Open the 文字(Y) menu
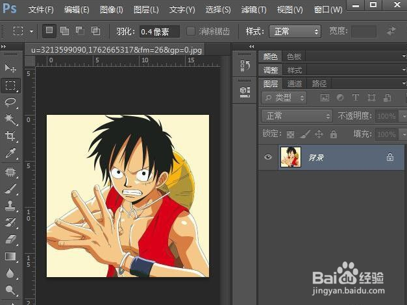 coord(182,10)
